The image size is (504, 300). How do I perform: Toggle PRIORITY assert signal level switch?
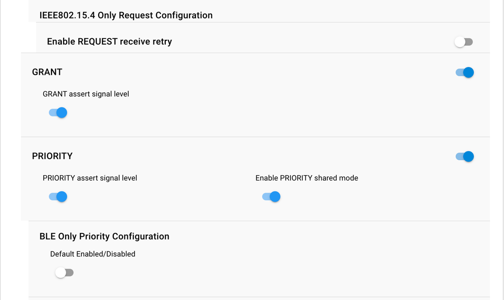point(58,197)
